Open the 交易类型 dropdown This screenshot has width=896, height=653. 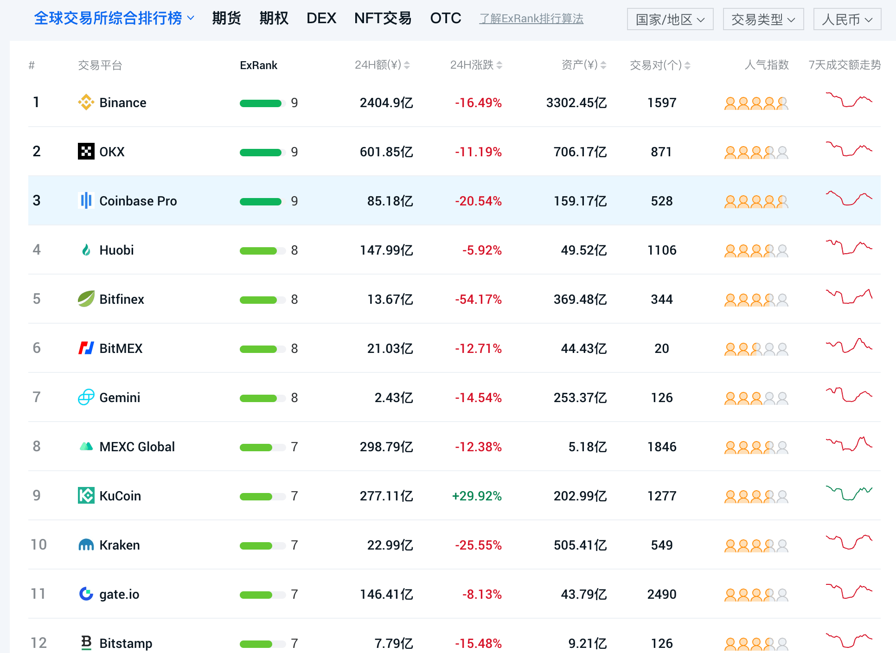coord(763,19)
